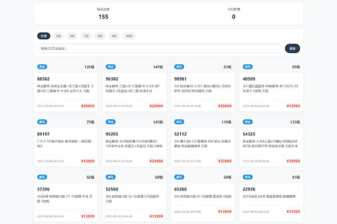The width and height of the screenshot is (337, 224).
Task: Click the blue badge on card 54325
Action: (248, 122)
